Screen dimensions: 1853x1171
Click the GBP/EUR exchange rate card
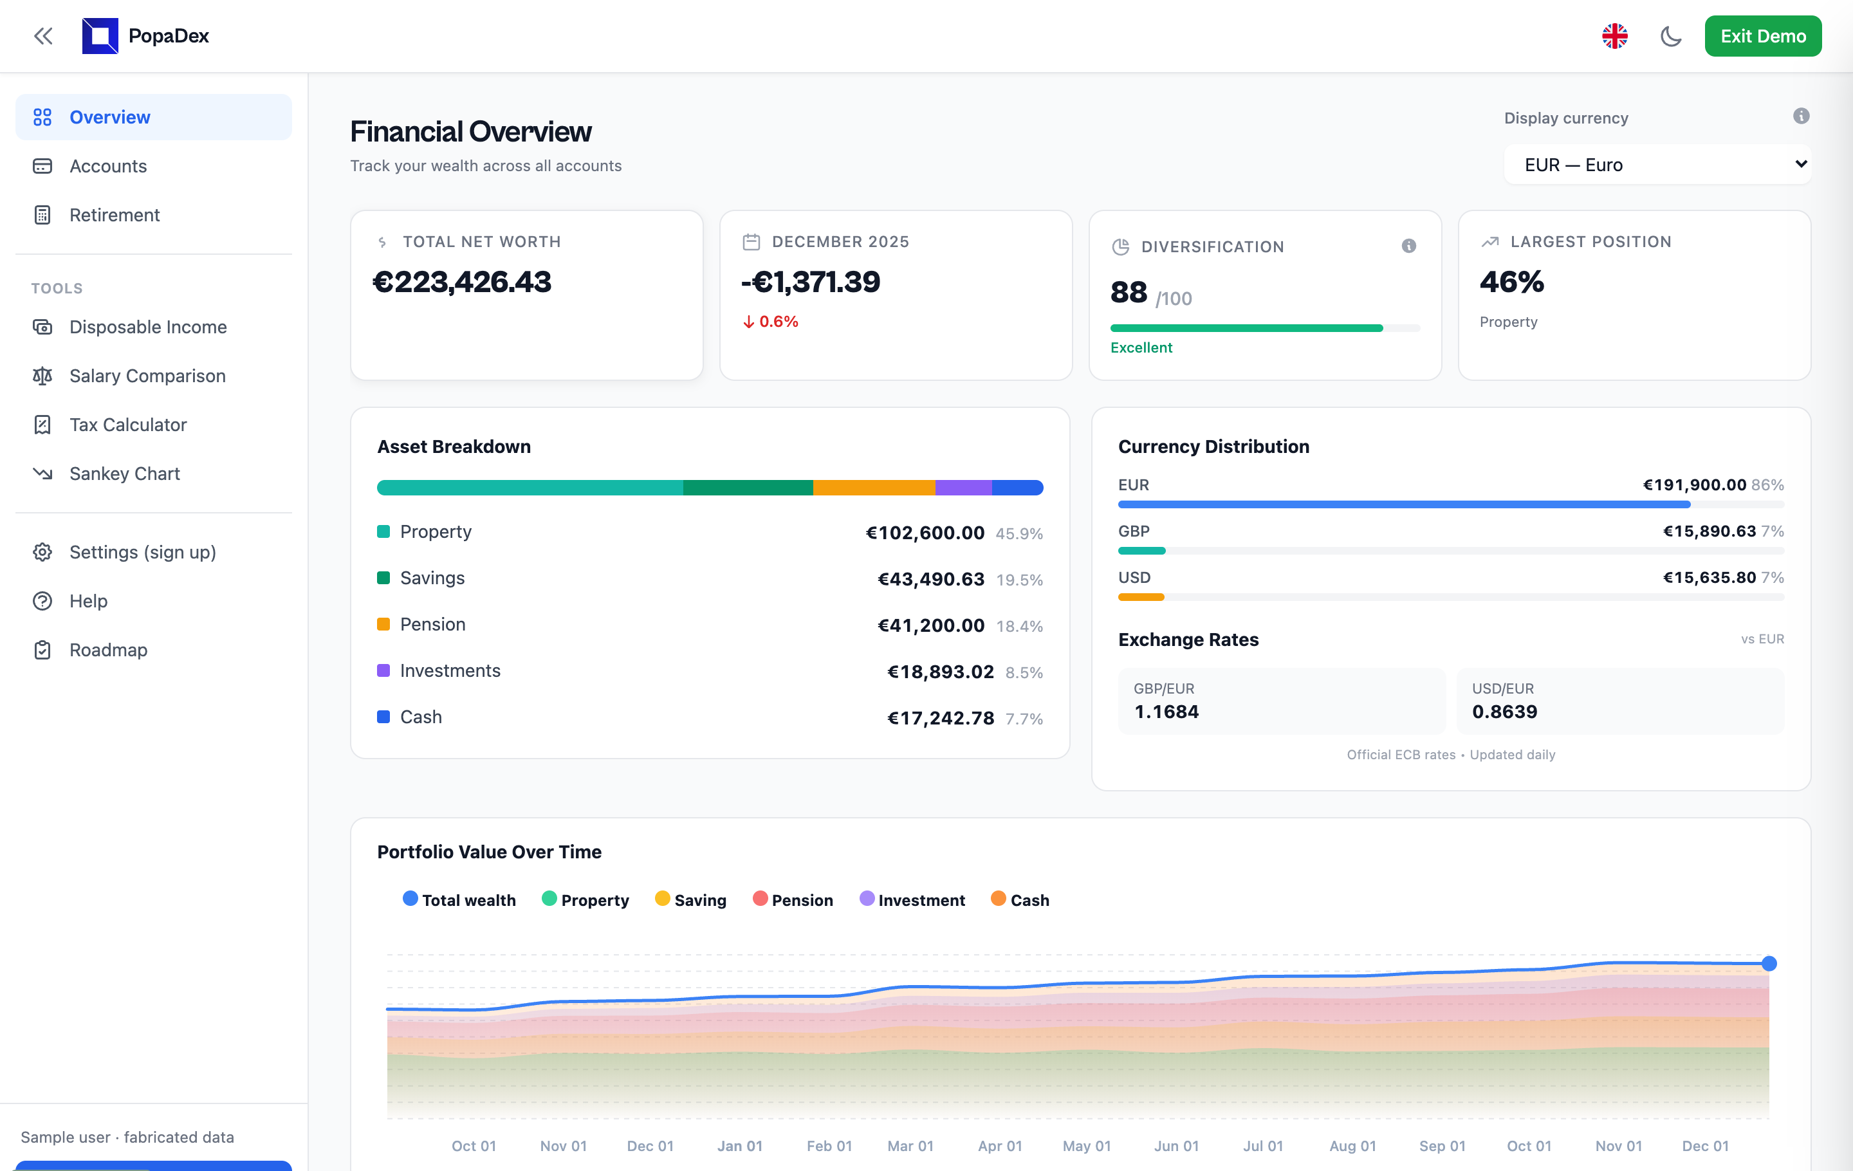(1281, 701)
